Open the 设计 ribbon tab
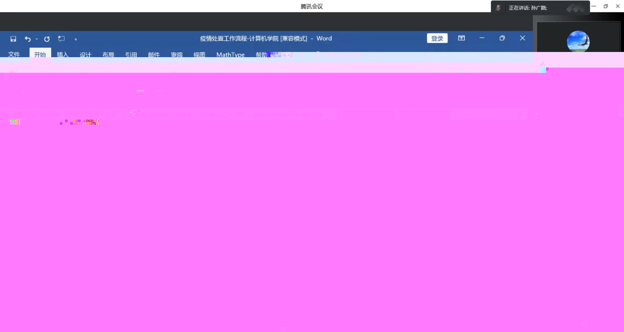This screenshot has width=624, height=332. tap(85, 55)
